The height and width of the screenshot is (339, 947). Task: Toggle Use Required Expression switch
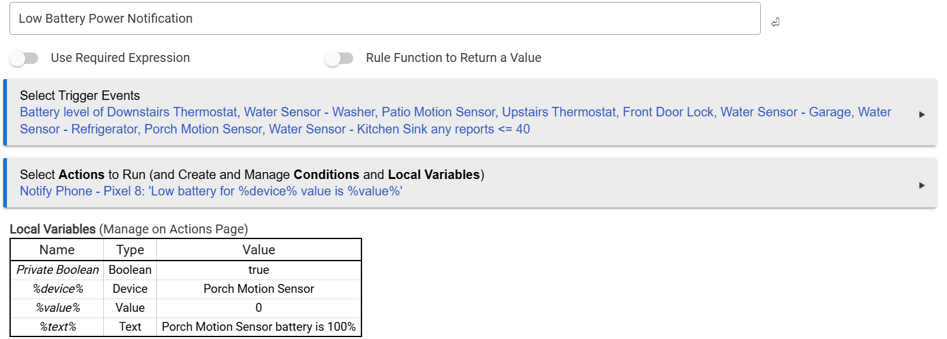pos(24,58)
